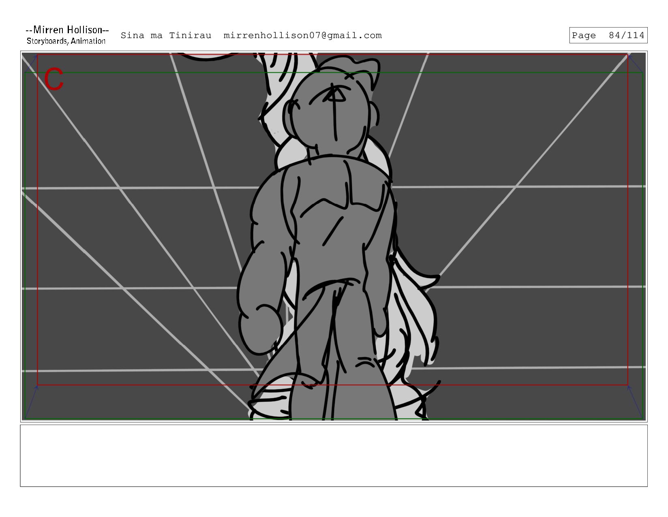
Task: Click the red panel letter C
Action: 54,79
